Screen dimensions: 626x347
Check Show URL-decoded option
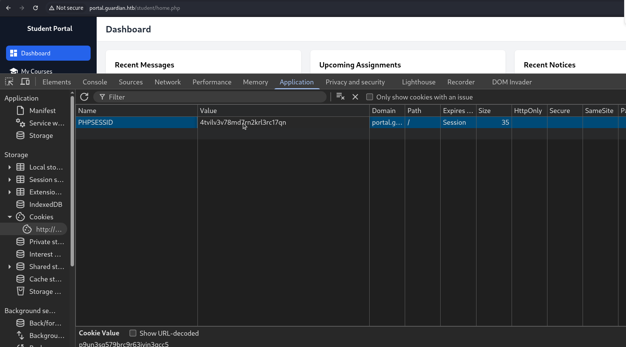(133, 333)
